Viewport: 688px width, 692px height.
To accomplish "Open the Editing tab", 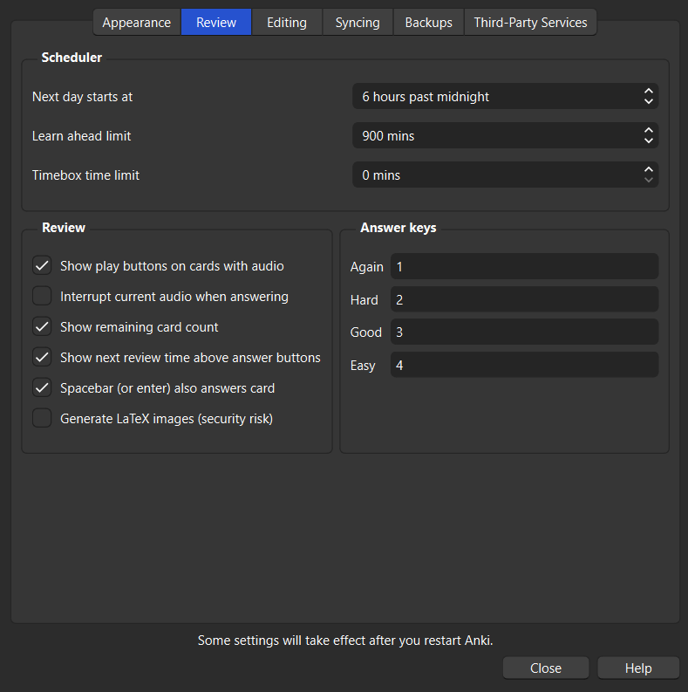I will pyautogui.click(x=287, y=22).
